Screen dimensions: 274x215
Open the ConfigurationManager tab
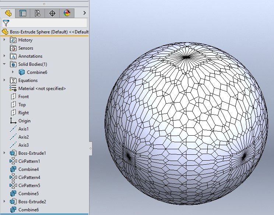(38, 13)
